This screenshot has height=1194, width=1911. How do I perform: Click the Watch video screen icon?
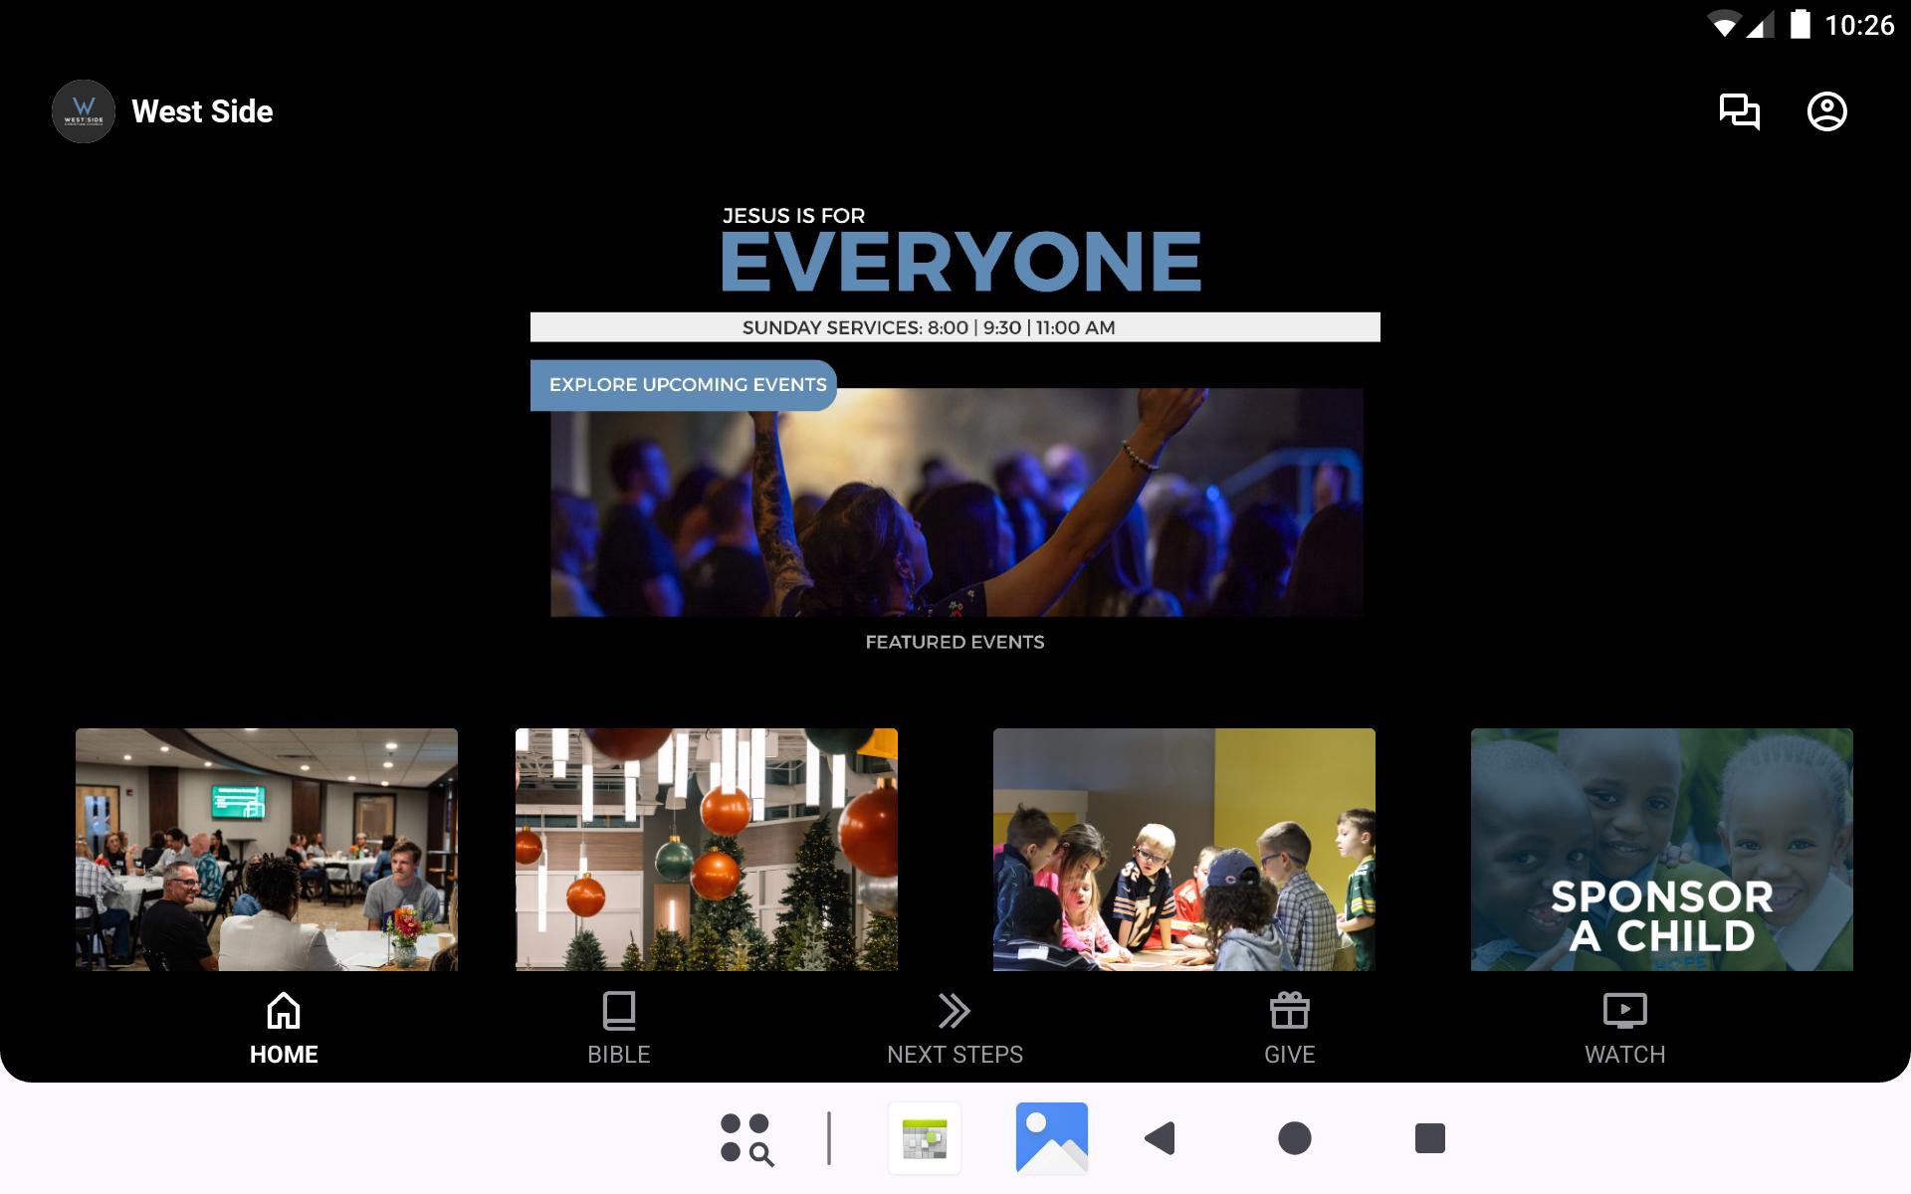click(x=1624, y=1011)
